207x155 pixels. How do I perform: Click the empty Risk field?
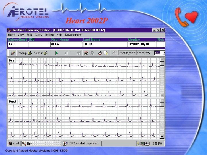pyautogui.click(x=160, y=44)
